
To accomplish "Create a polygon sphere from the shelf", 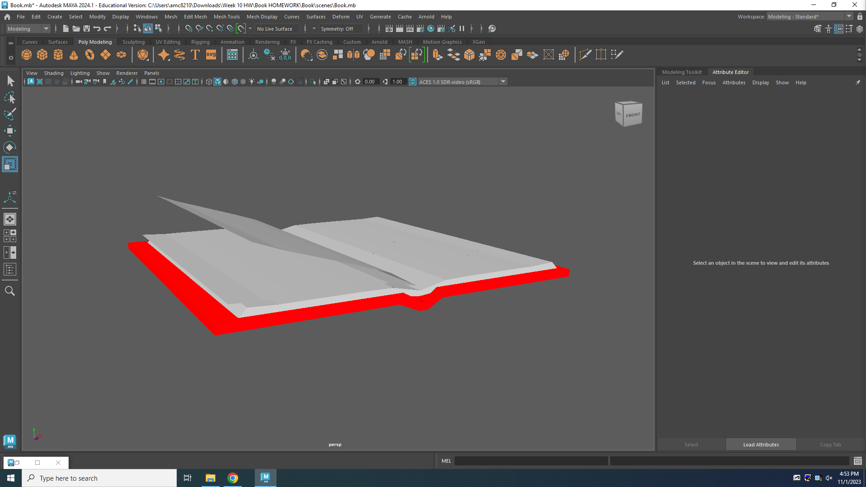I will [27, 55].
